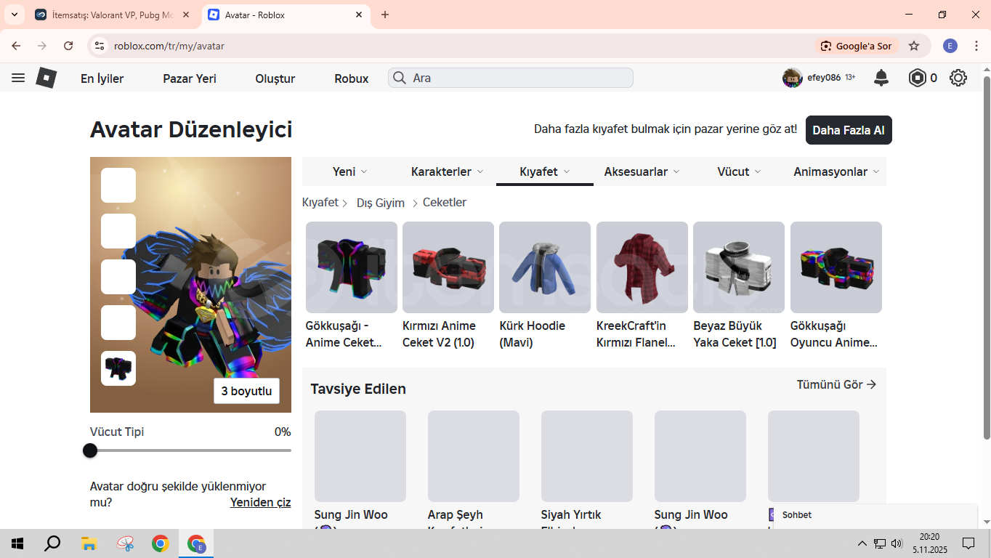The image size is (991, 558).
Task: Bookmark this page with the star icon
Action: (914, 46)
